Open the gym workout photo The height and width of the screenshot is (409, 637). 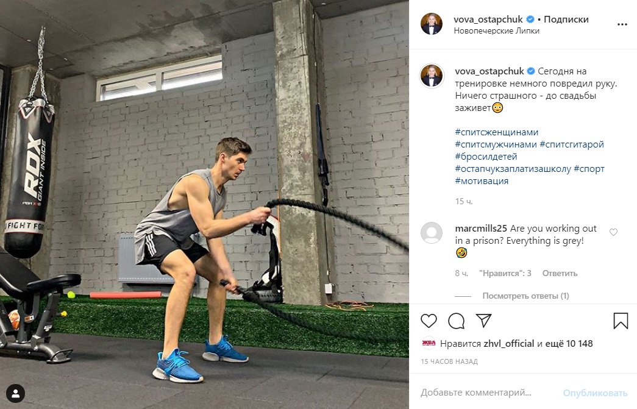(204, 204)
